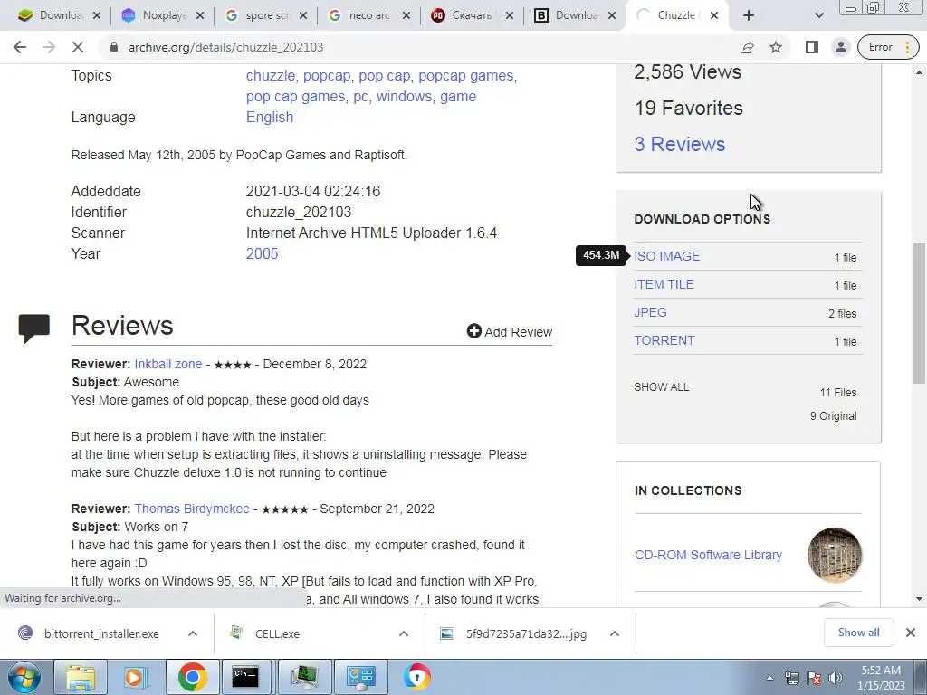The width and height of the screenshot is (927, 695).
Task: Click the scrollbar up arrow
Action: (x=919, y=72)
